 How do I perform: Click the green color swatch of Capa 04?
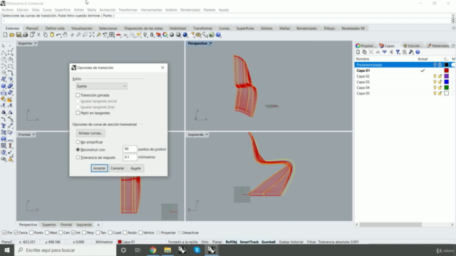(447, 87)
